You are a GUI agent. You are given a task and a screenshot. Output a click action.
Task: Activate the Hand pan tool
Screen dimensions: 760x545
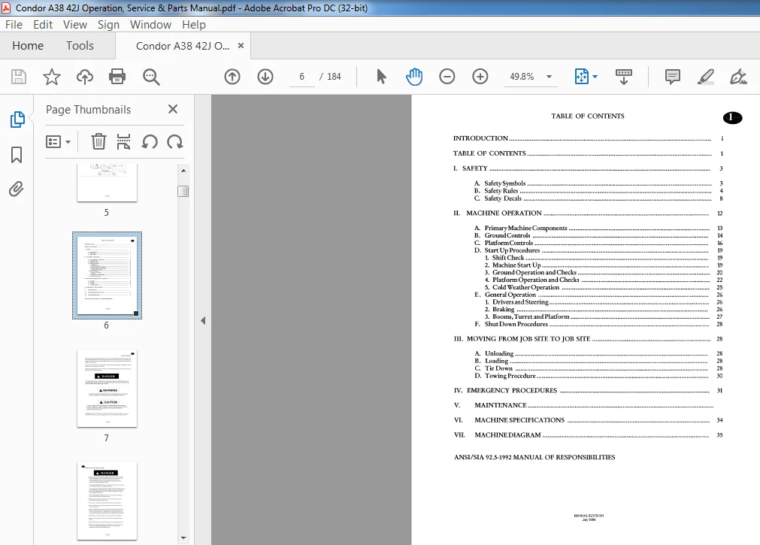tap(414, 77)
